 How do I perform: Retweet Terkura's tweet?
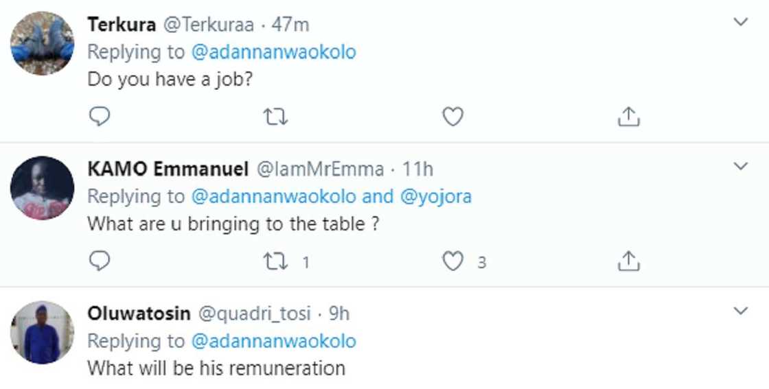point(276,117)
